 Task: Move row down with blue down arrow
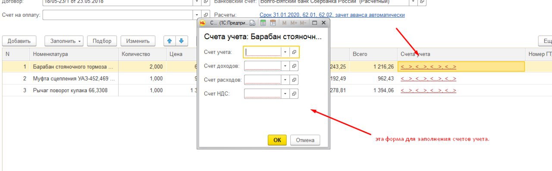click(x=182, y=41)
